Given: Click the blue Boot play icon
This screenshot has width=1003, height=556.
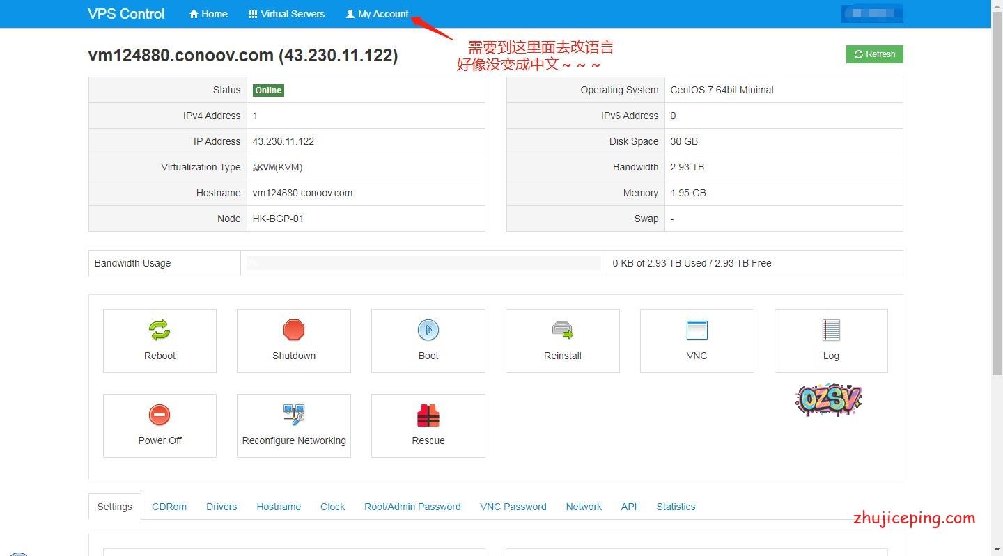Looking at the screenshot, I should tap(428, 330).
